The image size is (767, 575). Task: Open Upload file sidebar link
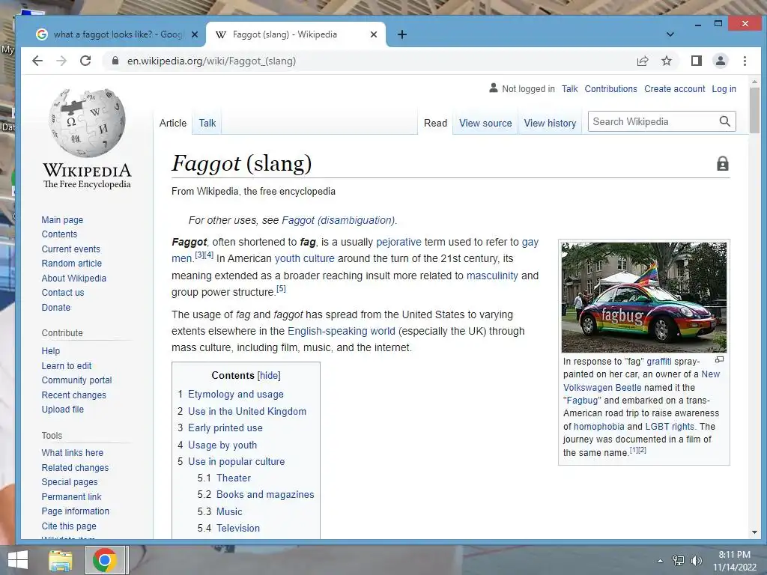tap(62, 410)
